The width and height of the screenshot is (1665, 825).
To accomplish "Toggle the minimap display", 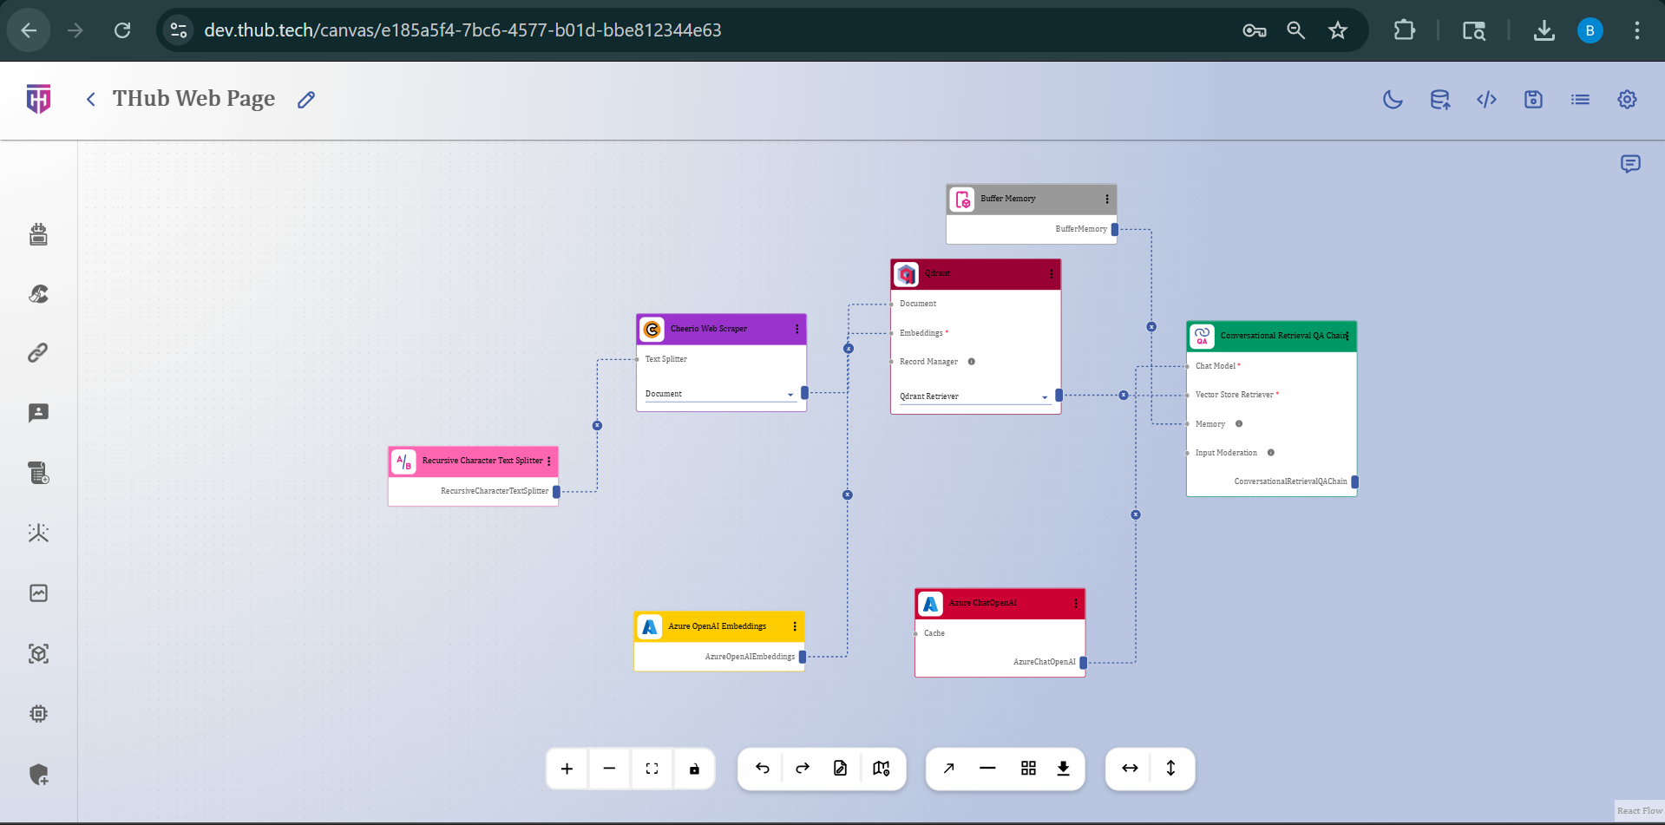I will coord(882,769).
